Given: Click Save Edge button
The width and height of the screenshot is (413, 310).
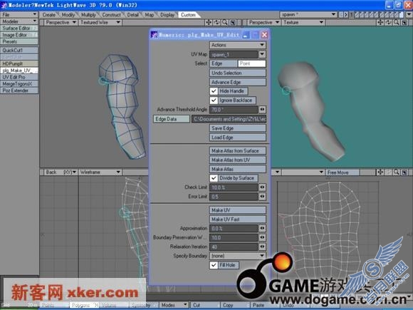Looking at the screenshot, I should tap(238, 128).
